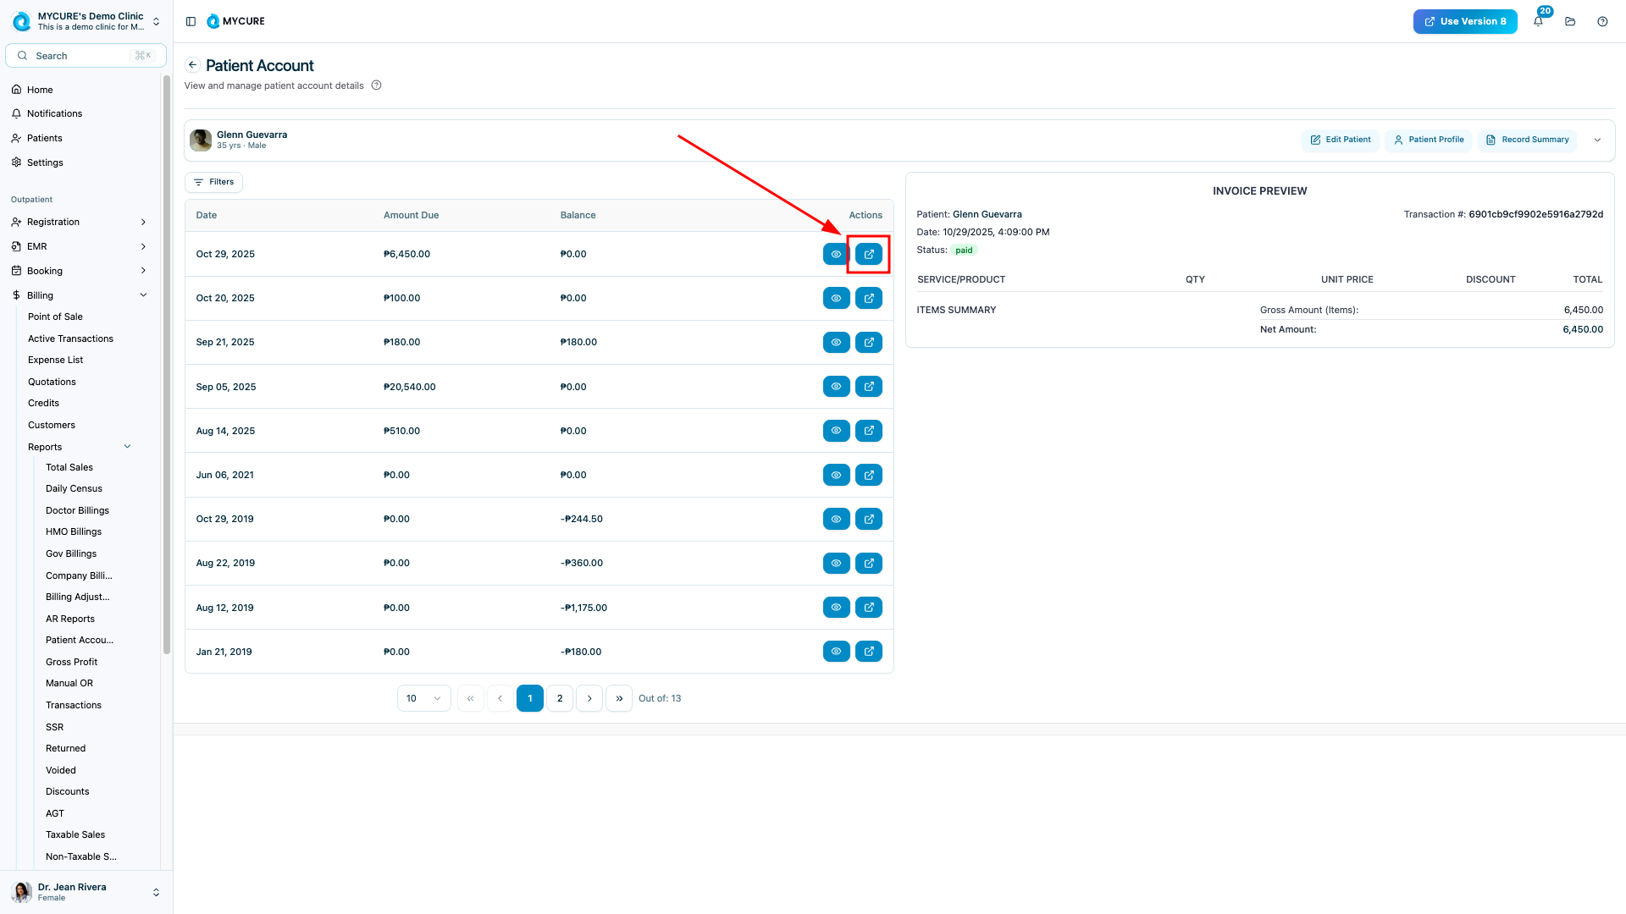Click the notifications bell icon
The height and width of the screenshot is (914, 1626).
(x=1538, y=22)
